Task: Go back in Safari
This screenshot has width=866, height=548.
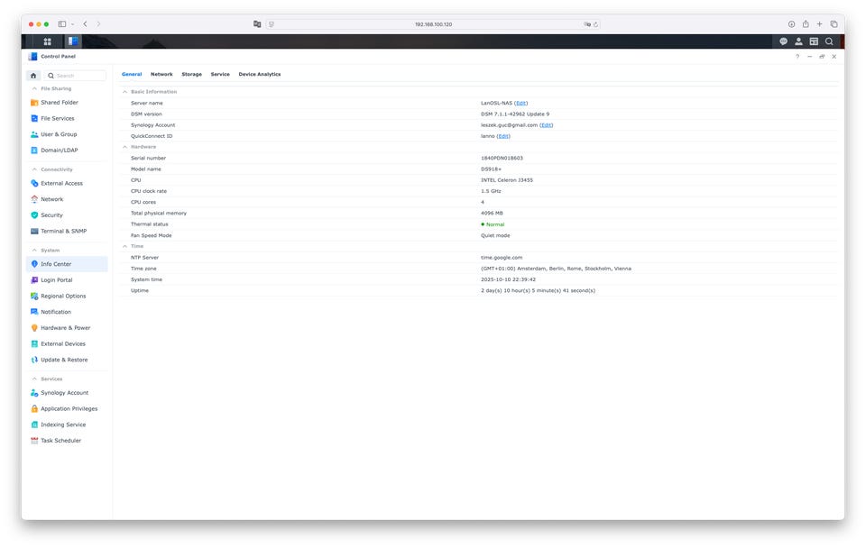Action: tap(85, 24)
